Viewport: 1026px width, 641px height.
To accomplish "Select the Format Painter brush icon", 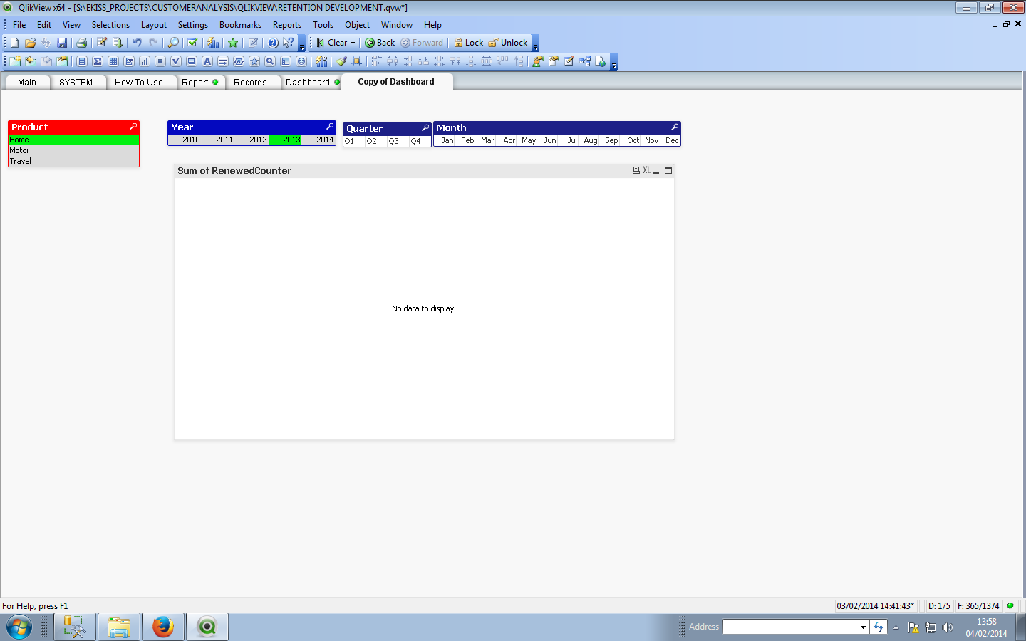I will pos(341,61).
